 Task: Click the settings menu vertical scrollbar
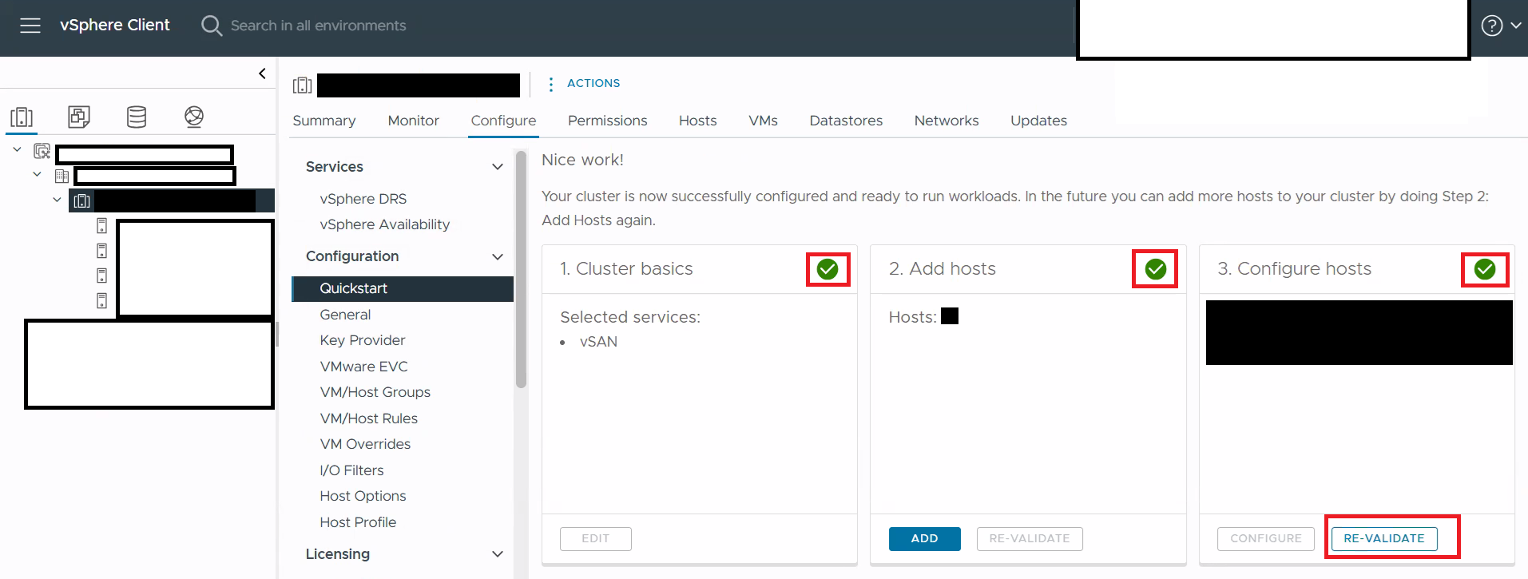tap(522, 269)
